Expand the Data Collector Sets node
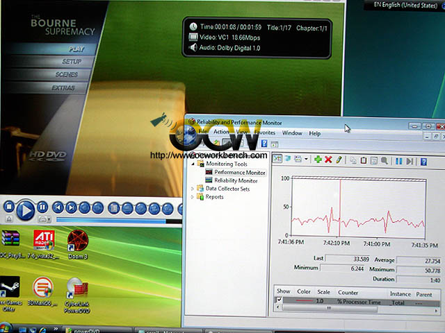Image resolution: width=445 pixels, height=333 pixels. [193, 189]
